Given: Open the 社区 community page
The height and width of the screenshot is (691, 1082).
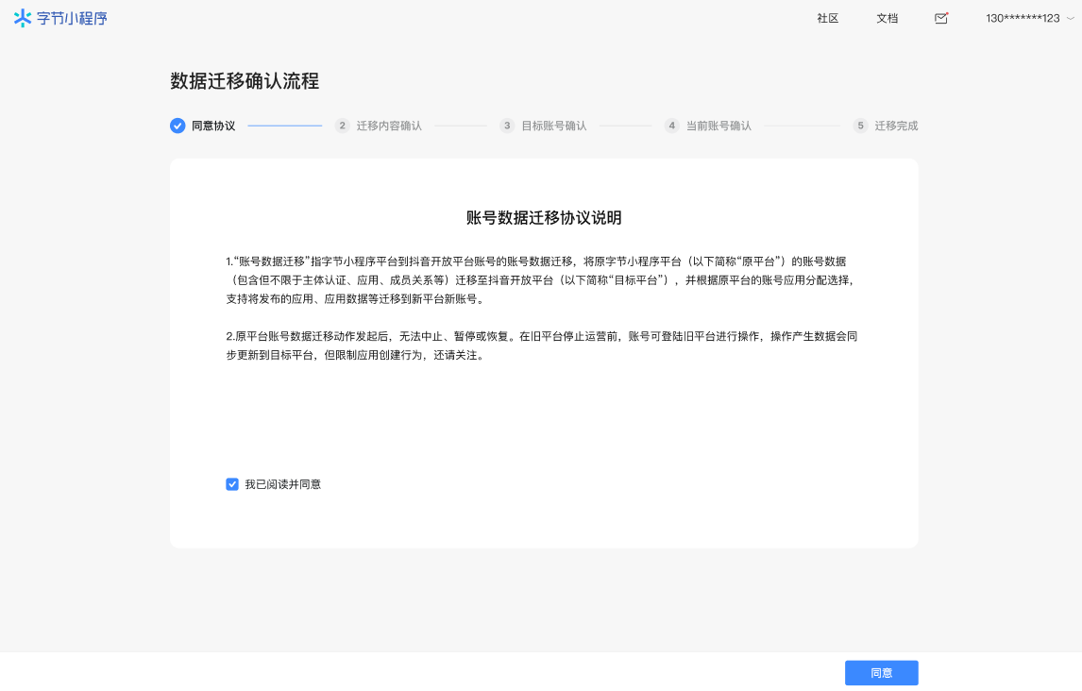Looking at the screenshot, I should (828, 18).
